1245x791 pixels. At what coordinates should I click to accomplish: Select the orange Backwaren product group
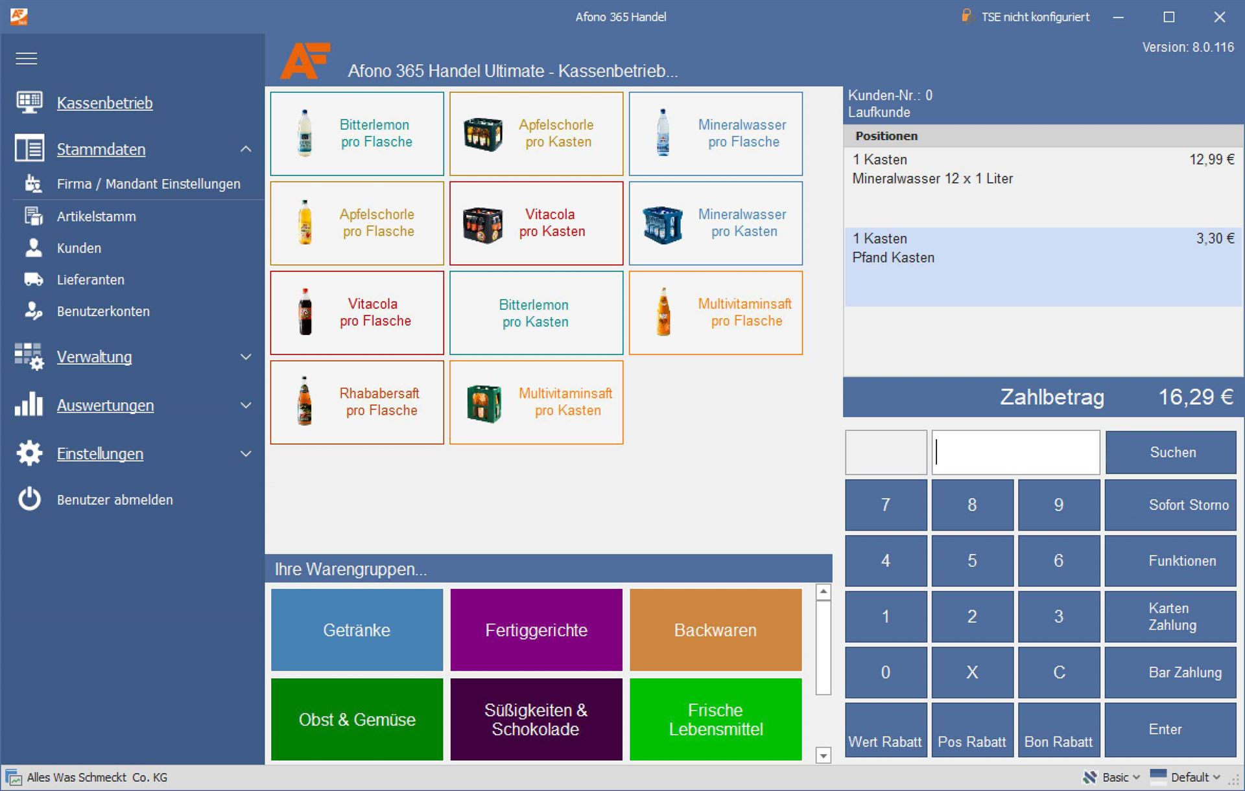point(716,630)
